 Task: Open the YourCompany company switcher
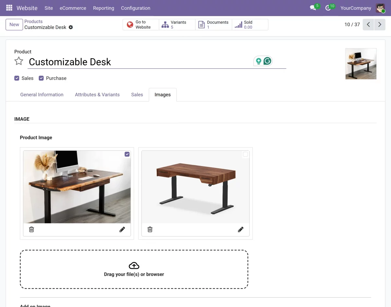[x=356, y=8]
